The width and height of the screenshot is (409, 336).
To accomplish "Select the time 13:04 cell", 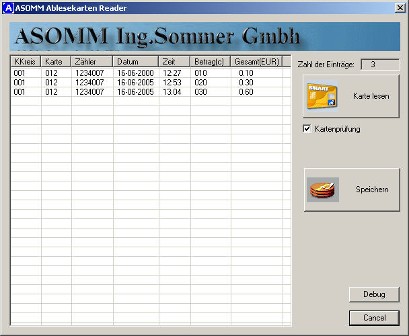I will click(174, 92).
